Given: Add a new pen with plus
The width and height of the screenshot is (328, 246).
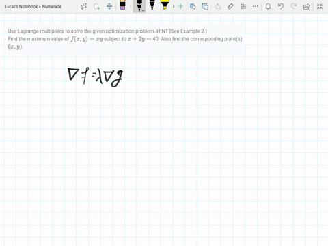Looking at the screenshot, I should 181,6.
